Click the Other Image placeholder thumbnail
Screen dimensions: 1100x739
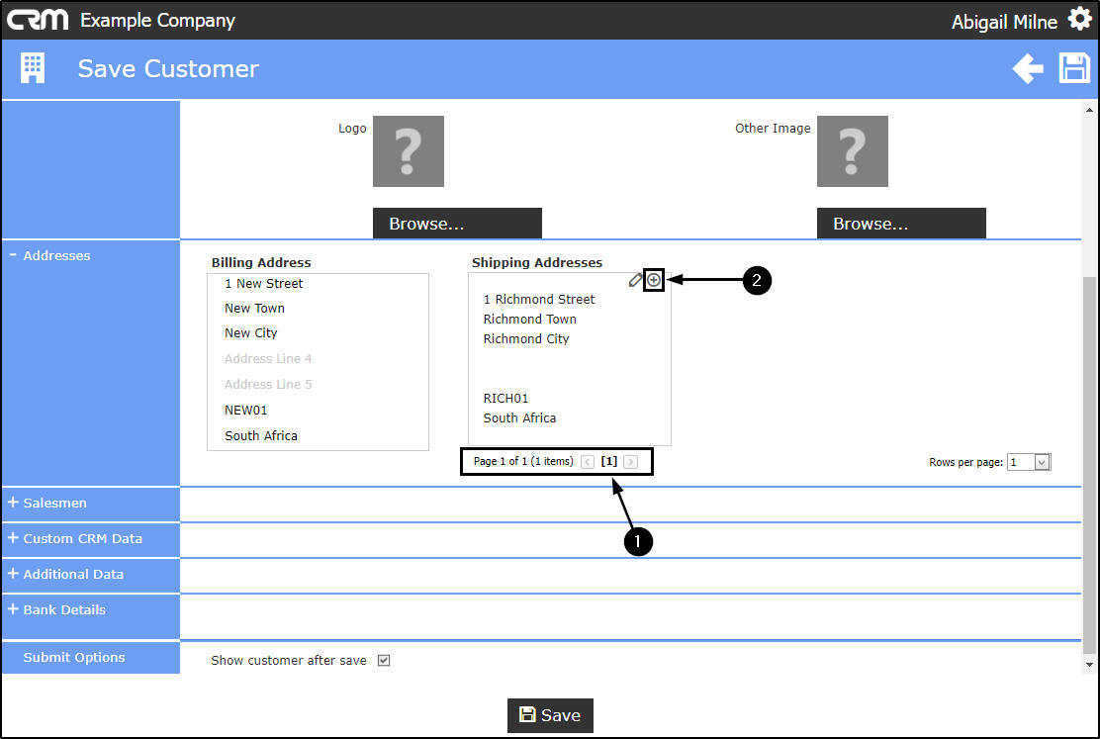pyautogui.click(x=853, y=151)
